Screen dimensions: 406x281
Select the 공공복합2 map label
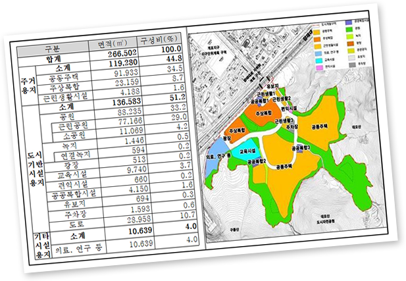point(257,162)
